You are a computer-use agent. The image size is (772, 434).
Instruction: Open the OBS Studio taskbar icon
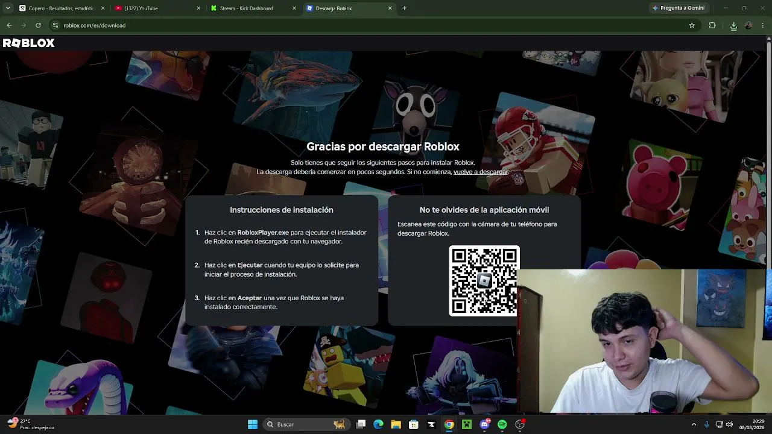520,424
